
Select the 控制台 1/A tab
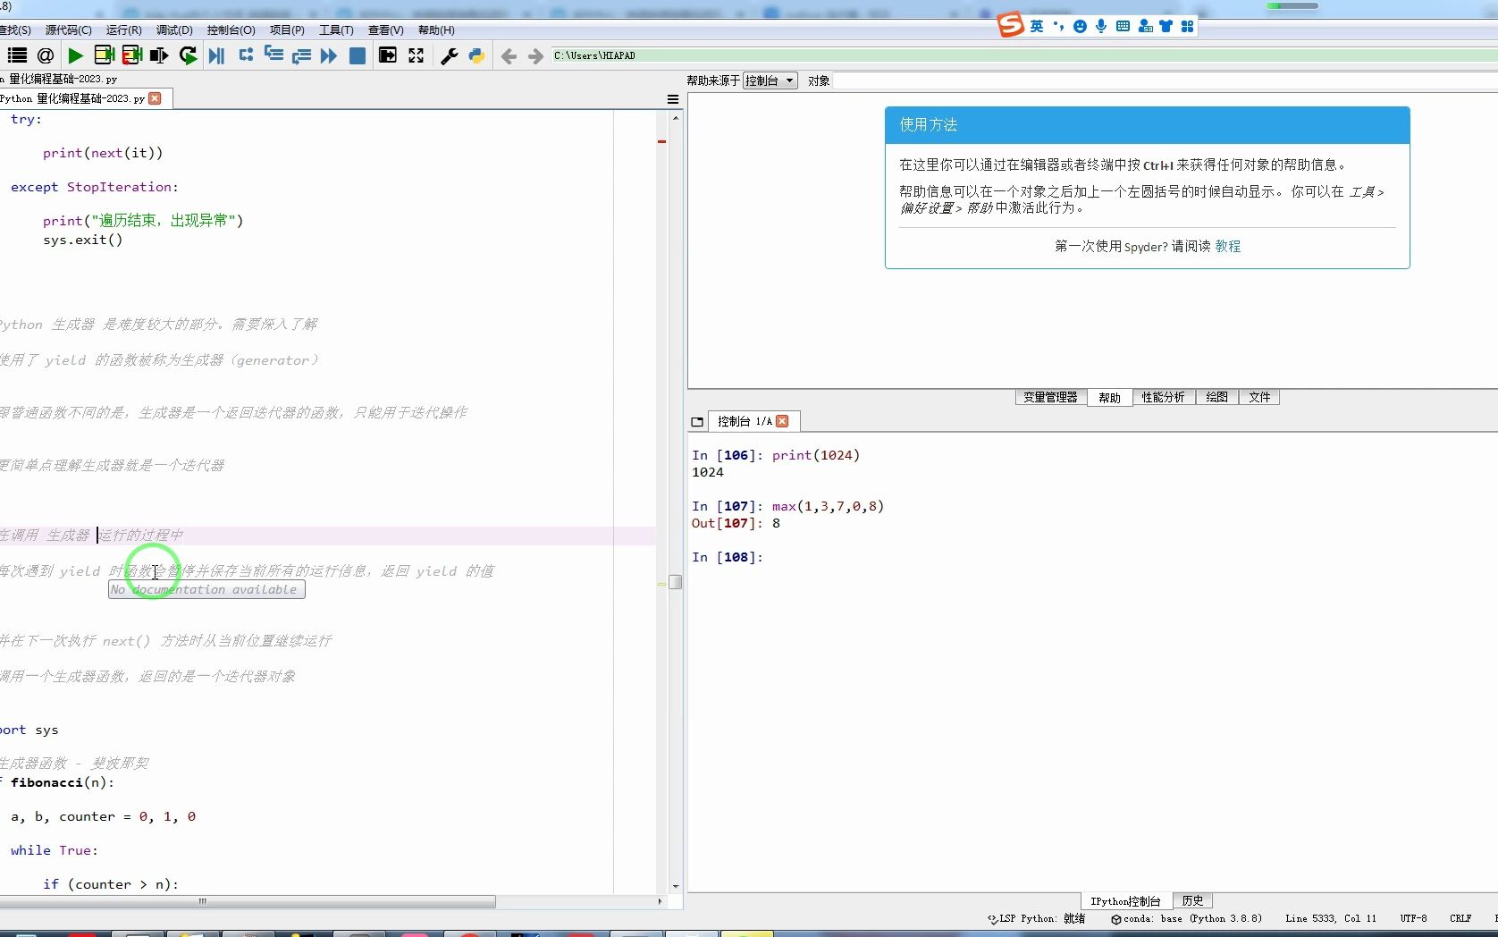click(x=744, y=421)
